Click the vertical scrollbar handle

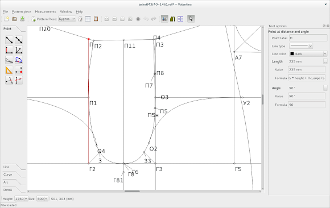[x=262, y=99]
